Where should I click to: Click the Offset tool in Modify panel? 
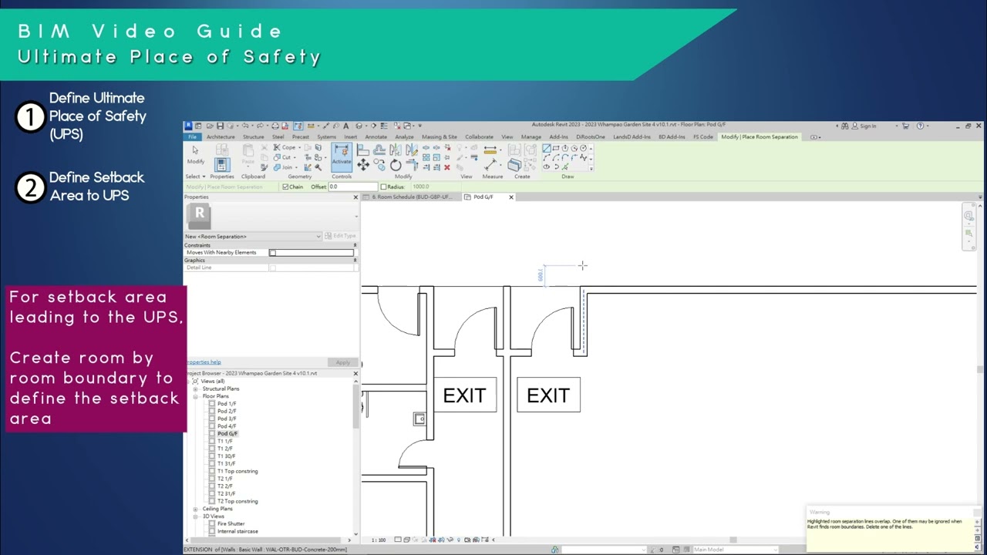(379, 150)
